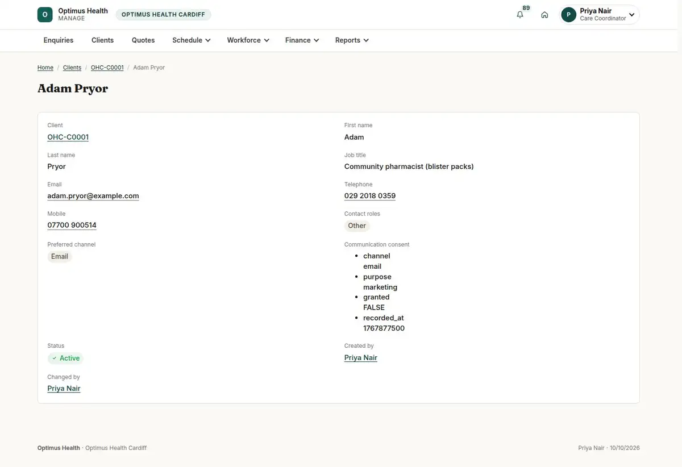The height and width of the screenshot is (467, 682).
Task: Click the granted value FALSE
Action: 374,307
